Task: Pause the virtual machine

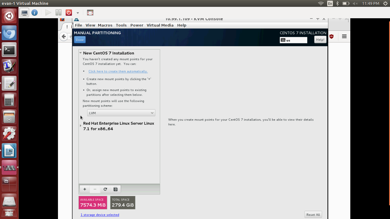Action: [x=59, y=13]
